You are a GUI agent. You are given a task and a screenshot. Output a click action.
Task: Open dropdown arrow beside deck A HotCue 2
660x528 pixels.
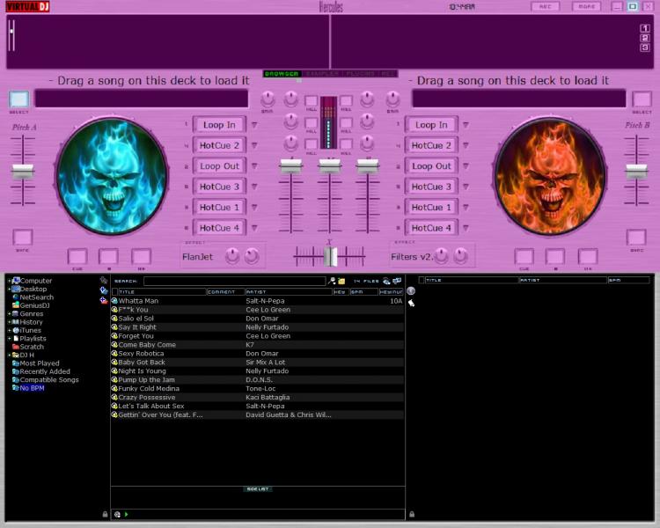point(254,145)
